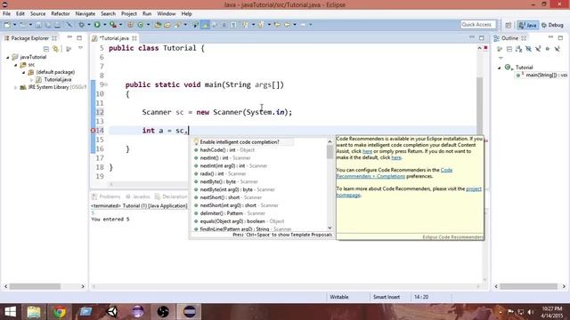Open the Project menu

tap(129, 14)
